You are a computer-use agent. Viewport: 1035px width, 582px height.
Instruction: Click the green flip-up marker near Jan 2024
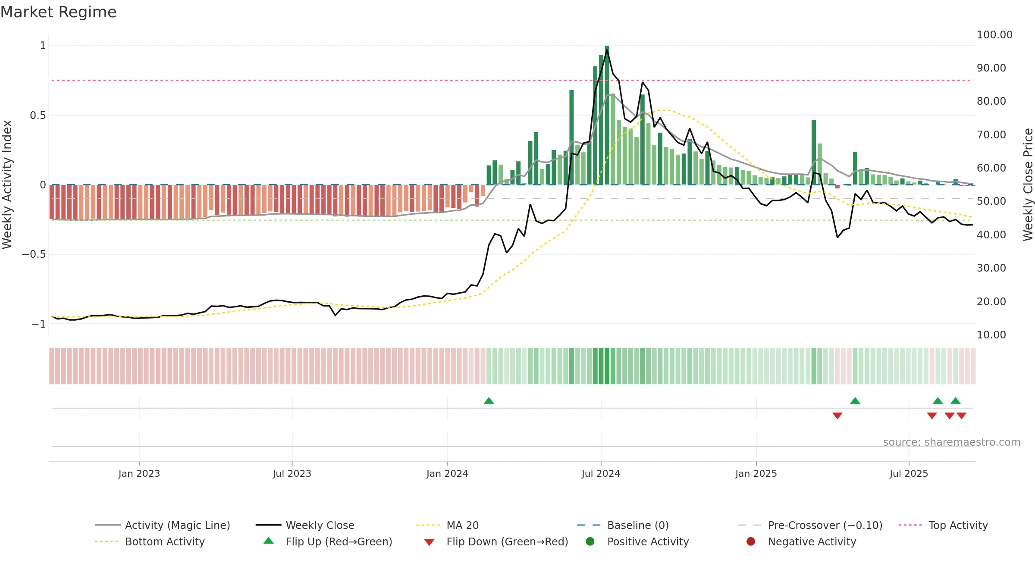coord(489,401)
